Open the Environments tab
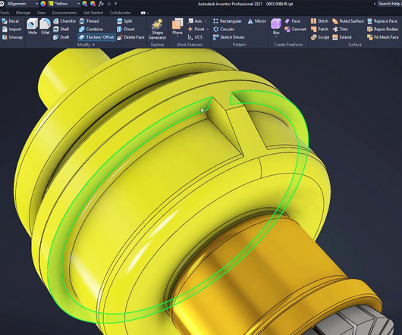Screen dimensions: 402x335 [64, 13]
